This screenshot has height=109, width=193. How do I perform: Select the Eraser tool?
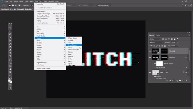point(10,50)
